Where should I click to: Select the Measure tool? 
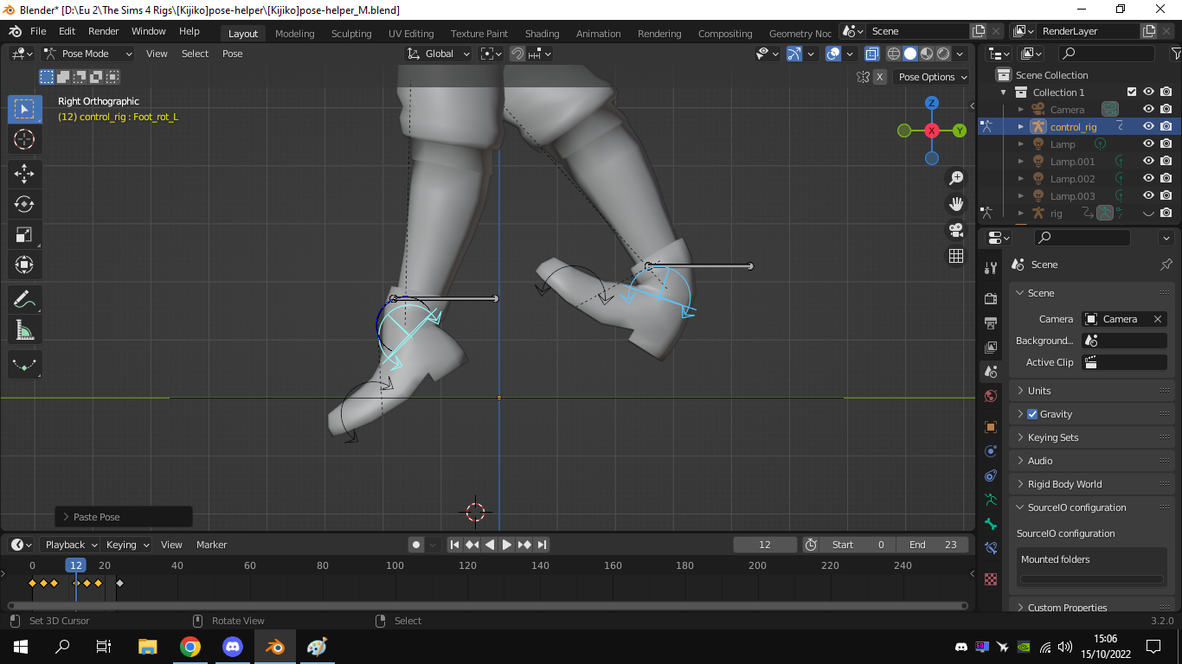pyautogui.click(x=24, y=330)
